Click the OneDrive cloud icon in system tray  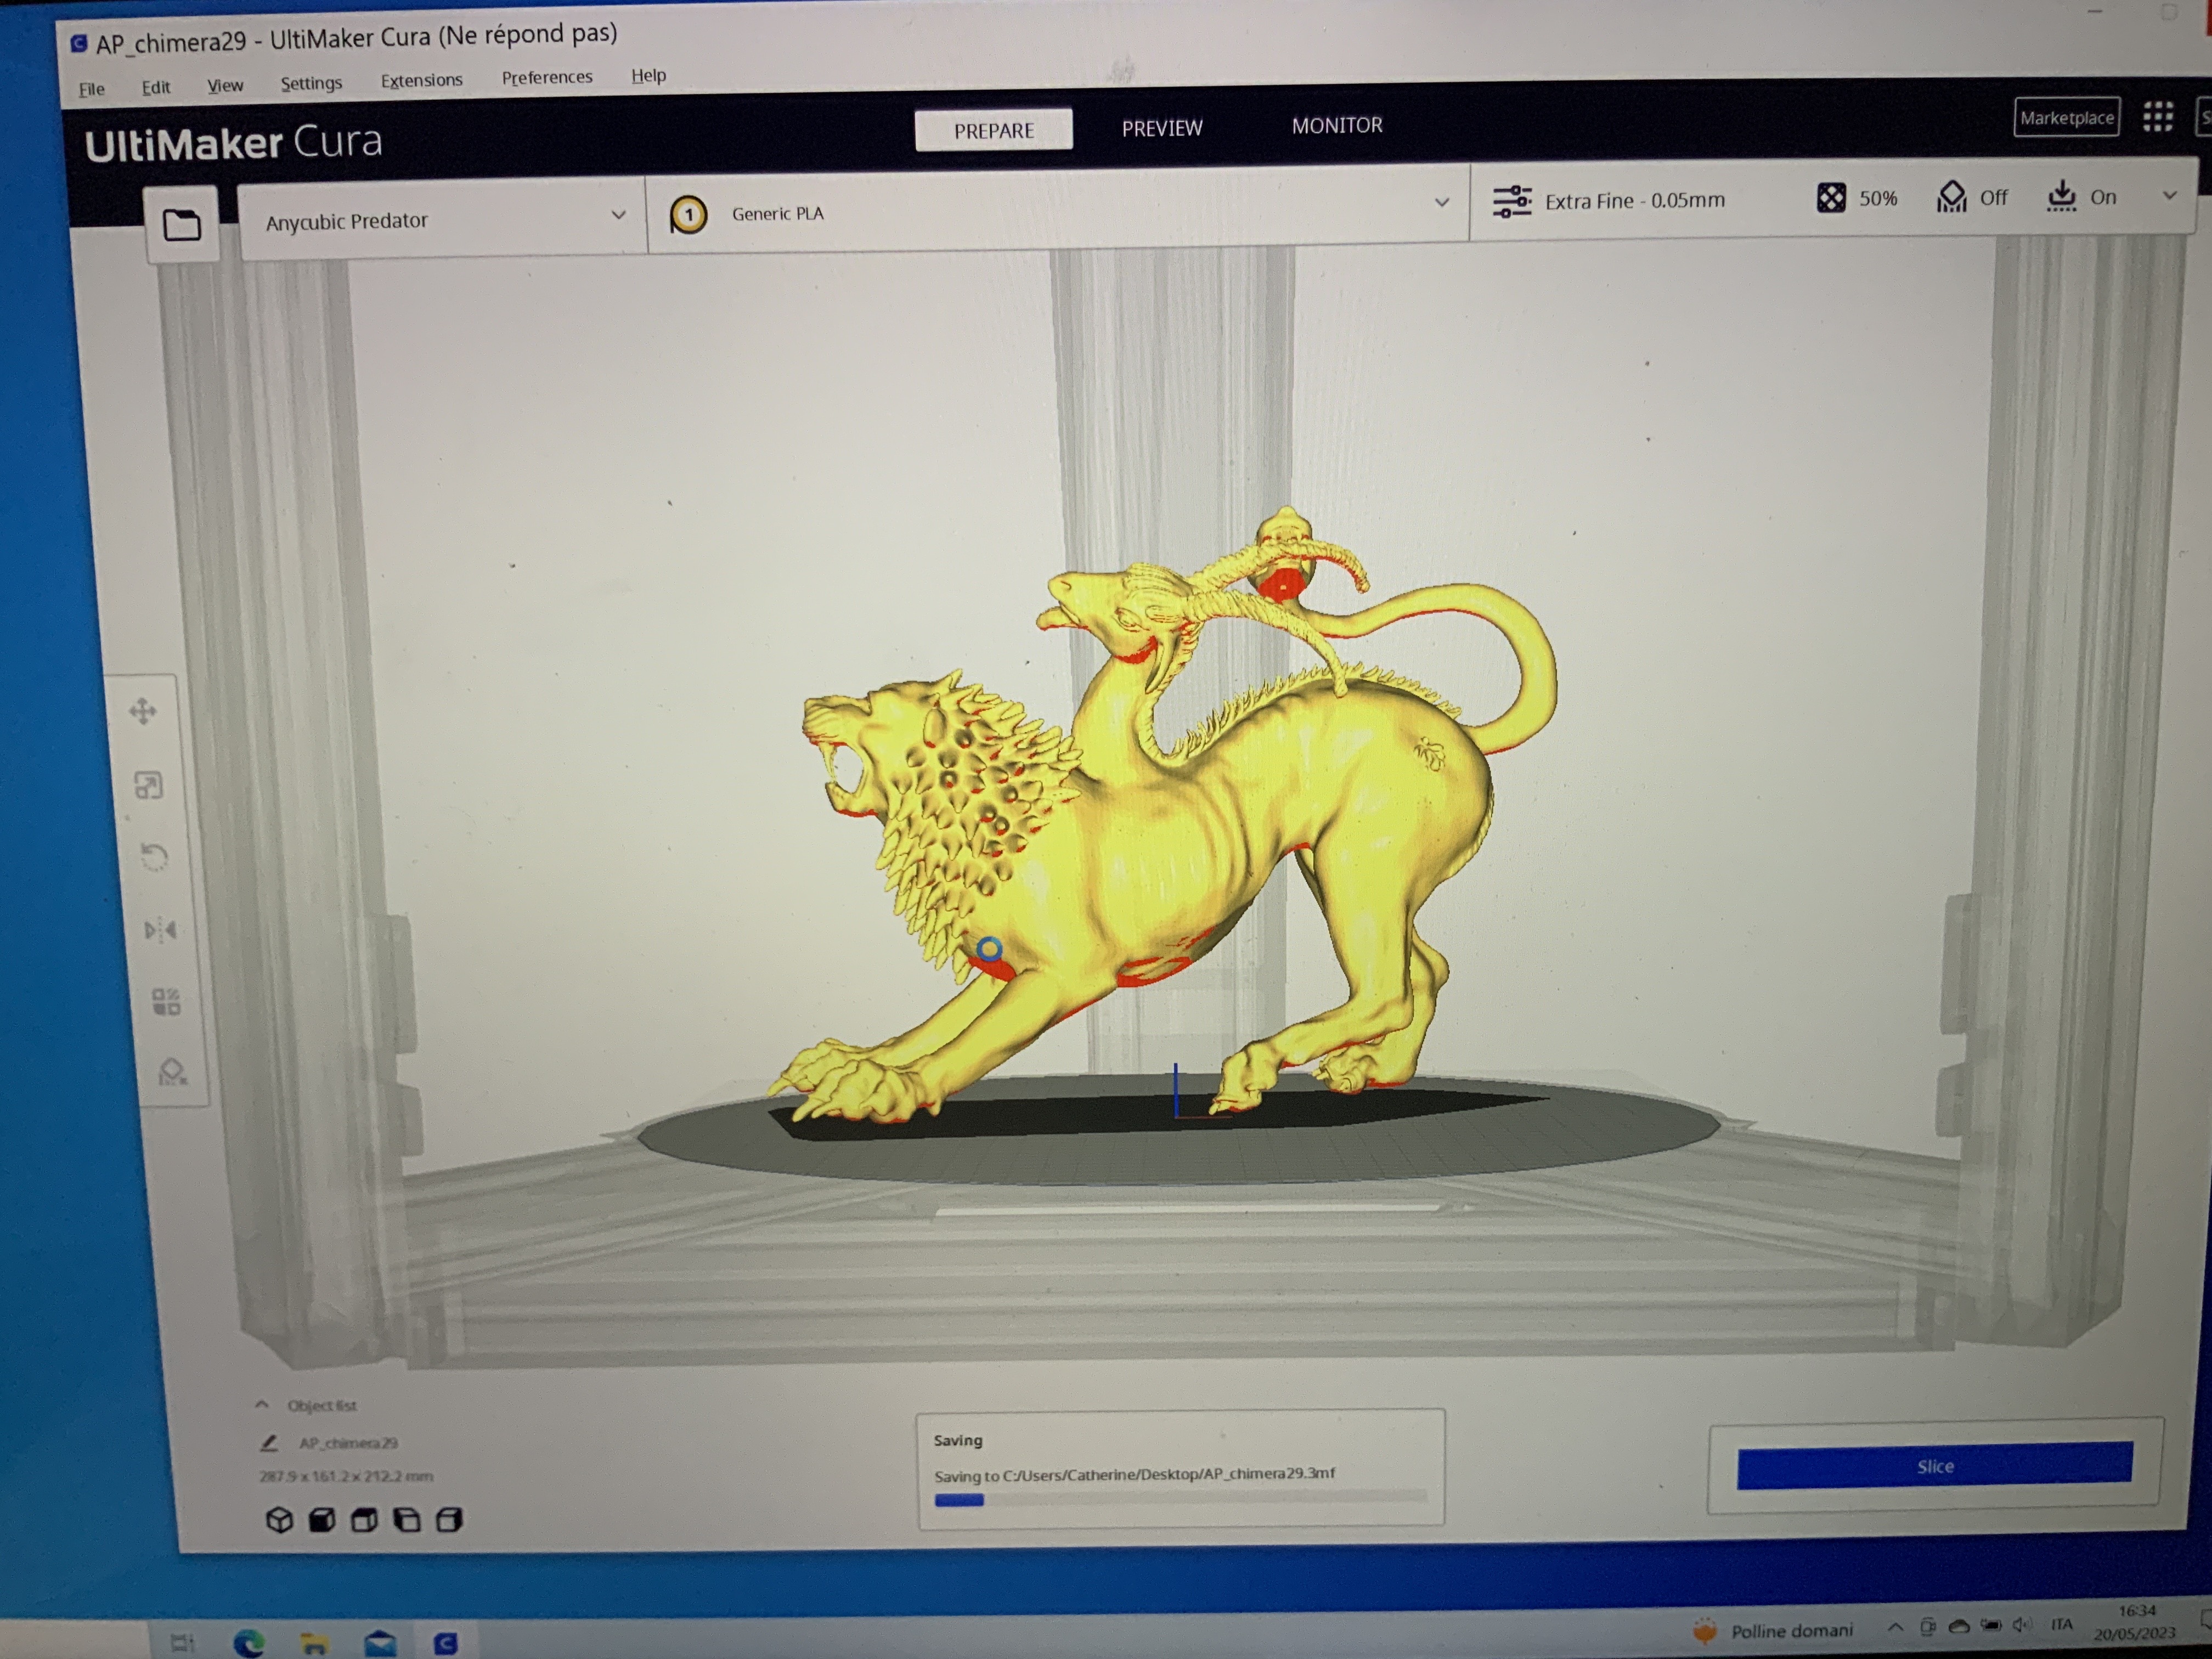[x=1959, y=1626]
